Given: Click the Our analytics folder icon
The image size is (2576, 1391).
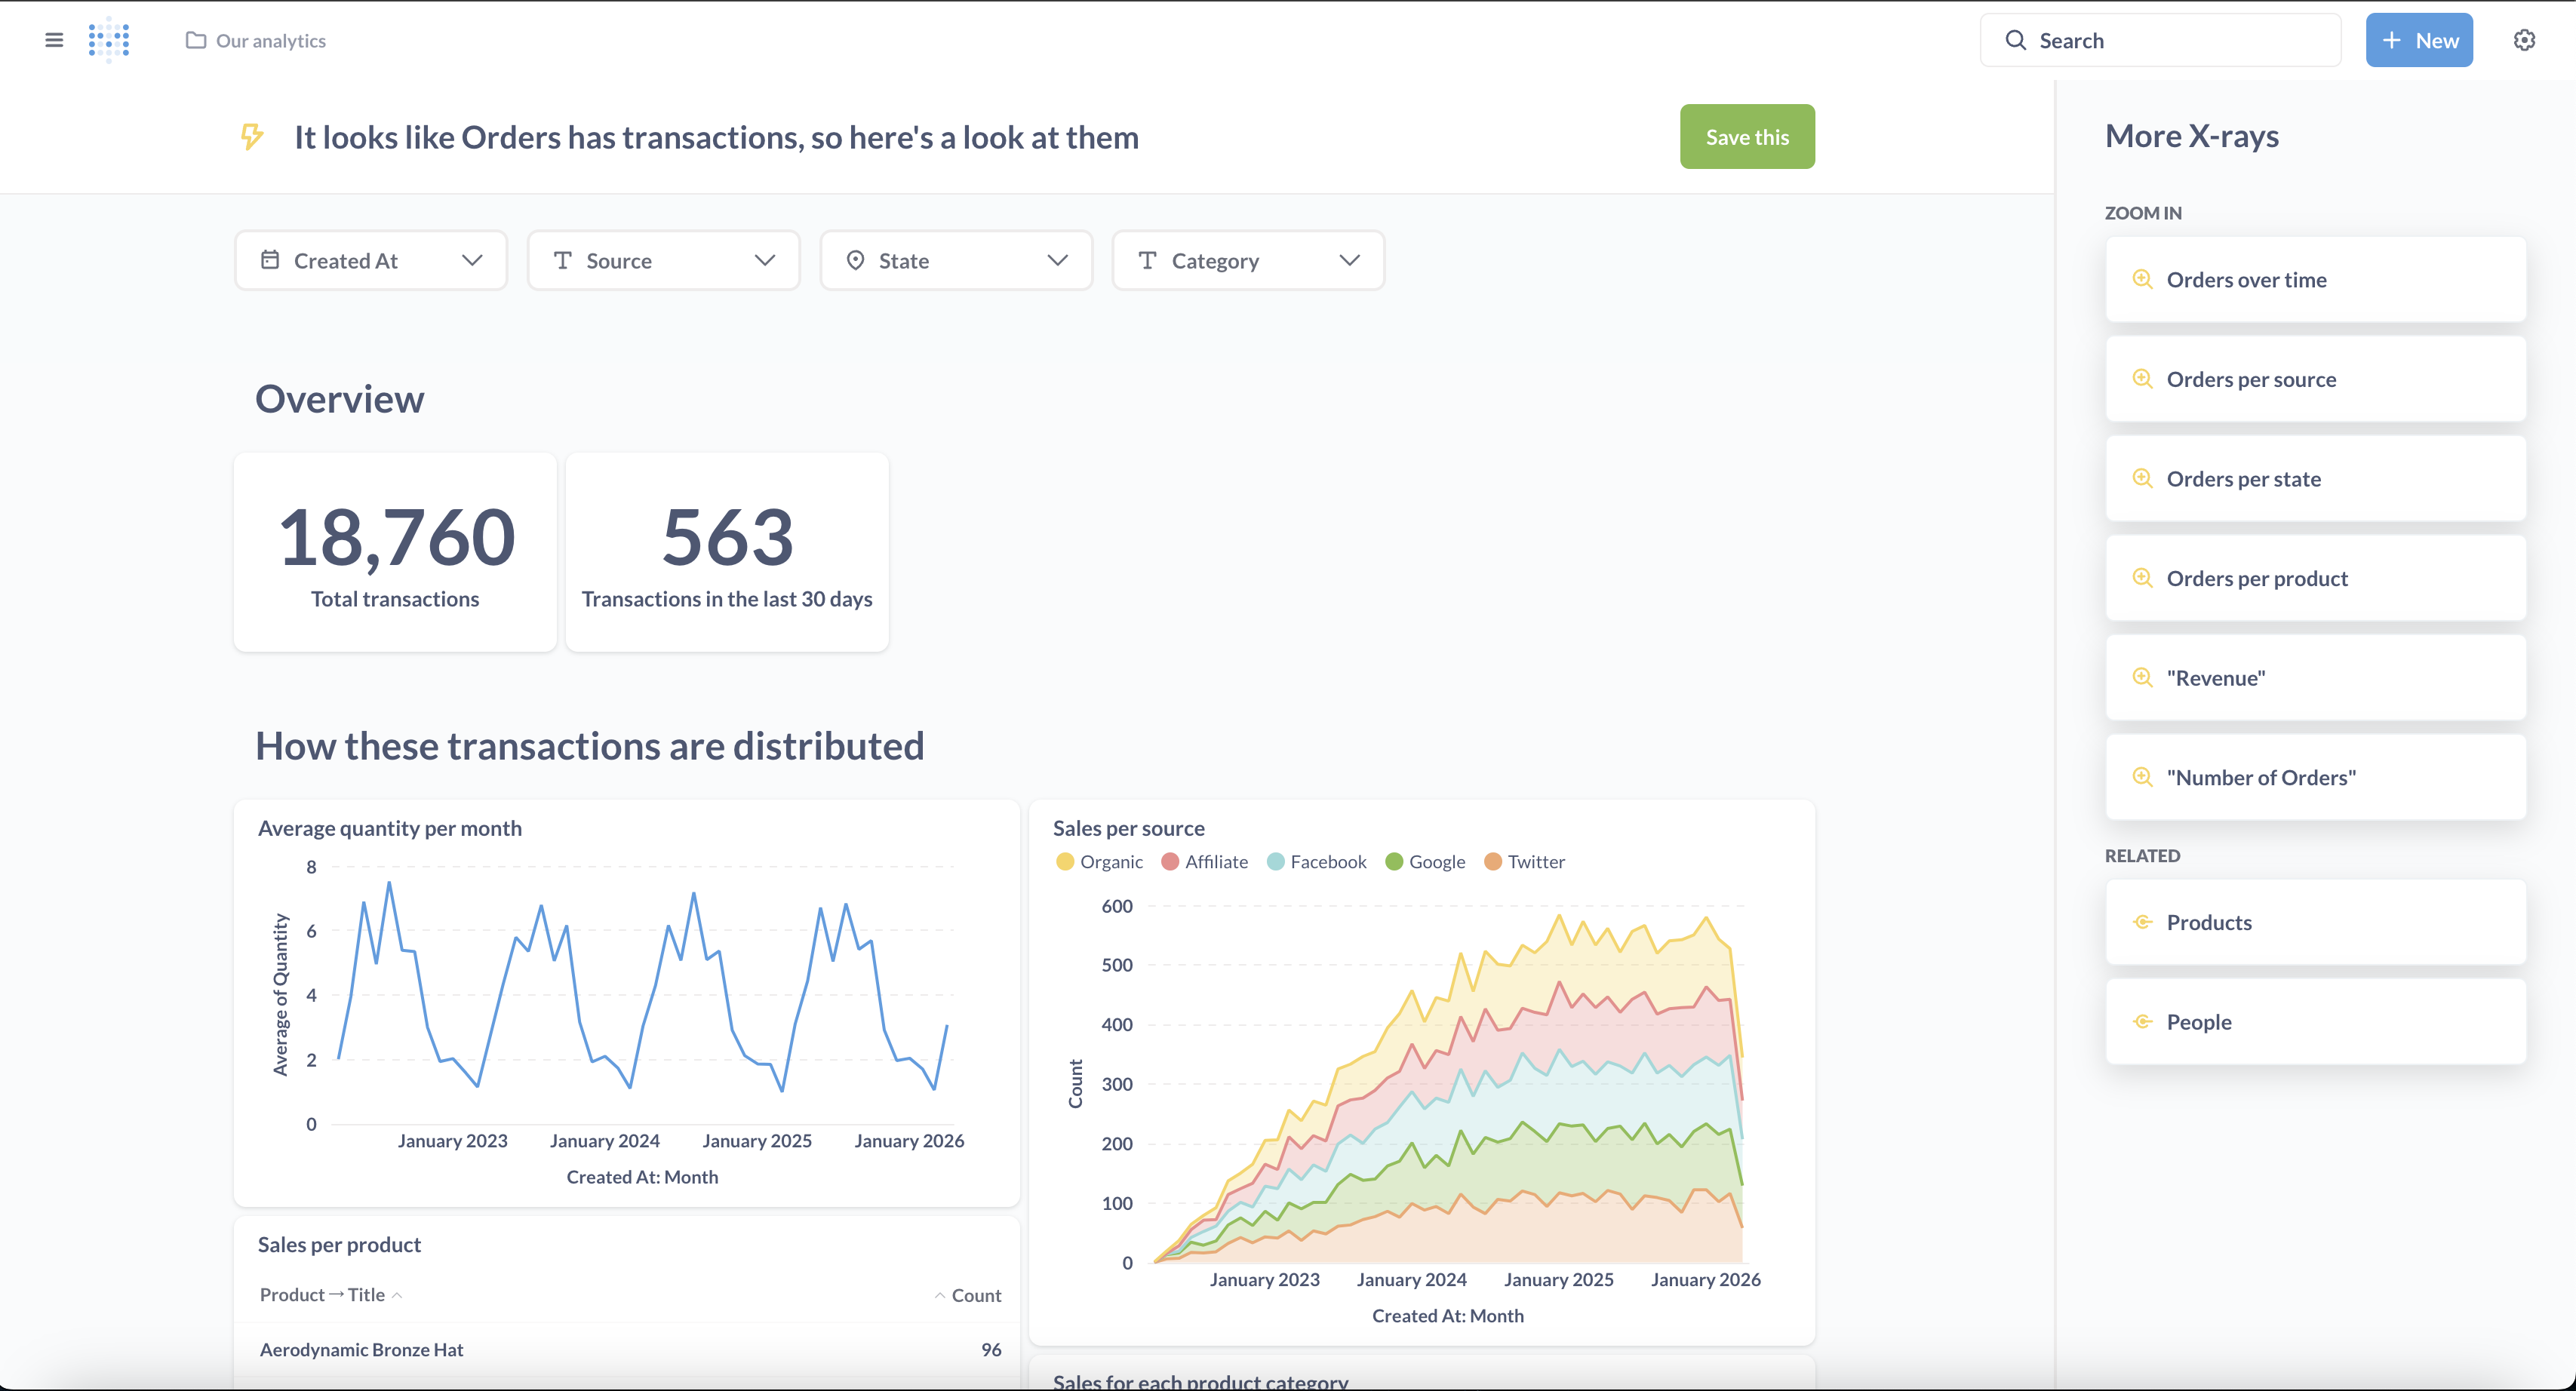Looking at the screenshot, I should [x=196, y=40].
